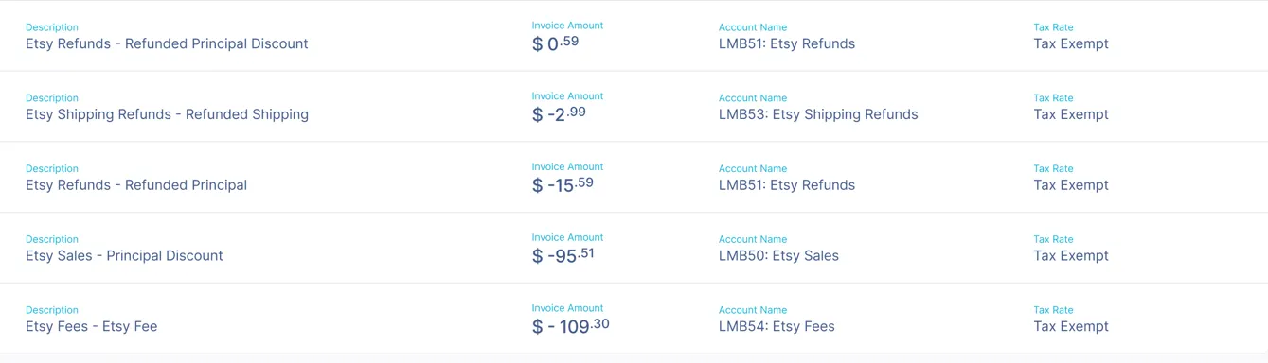Select the Refunded Principal description text
This screenshot has width=1268, height=363.
pos(136,185)
